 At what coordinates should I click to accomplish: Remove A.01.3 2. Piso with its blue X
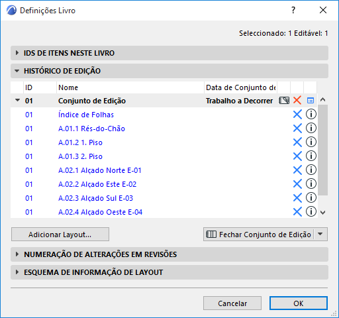[x=297, y=156]
